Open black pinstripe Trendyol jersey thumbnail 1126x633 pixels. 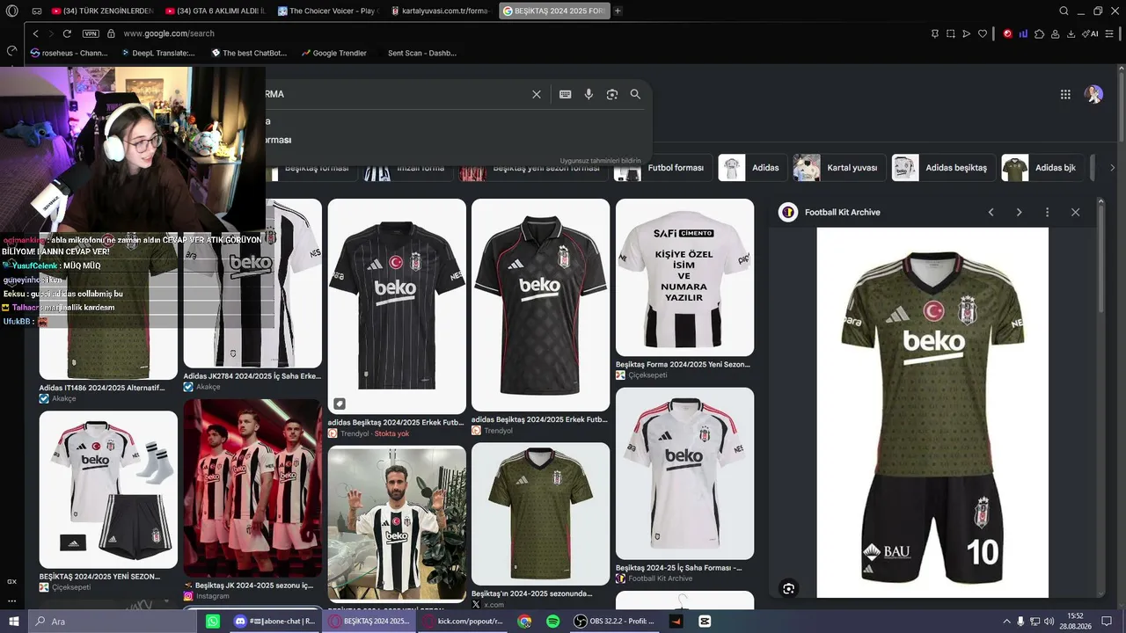(397, 306)
